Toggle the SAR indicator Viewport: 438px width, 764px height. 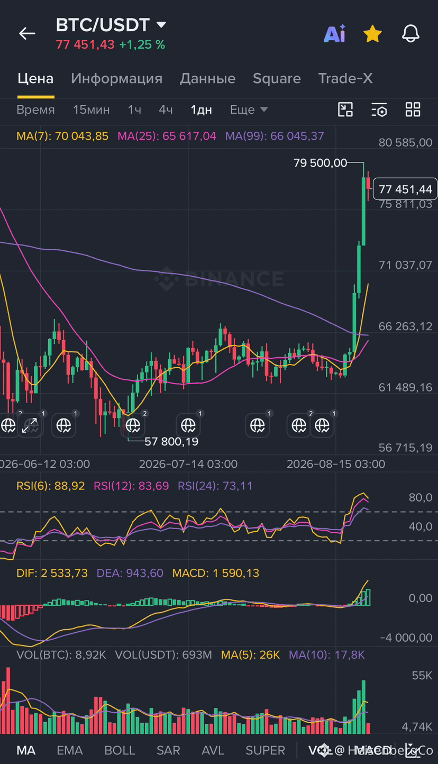(168, 750)
